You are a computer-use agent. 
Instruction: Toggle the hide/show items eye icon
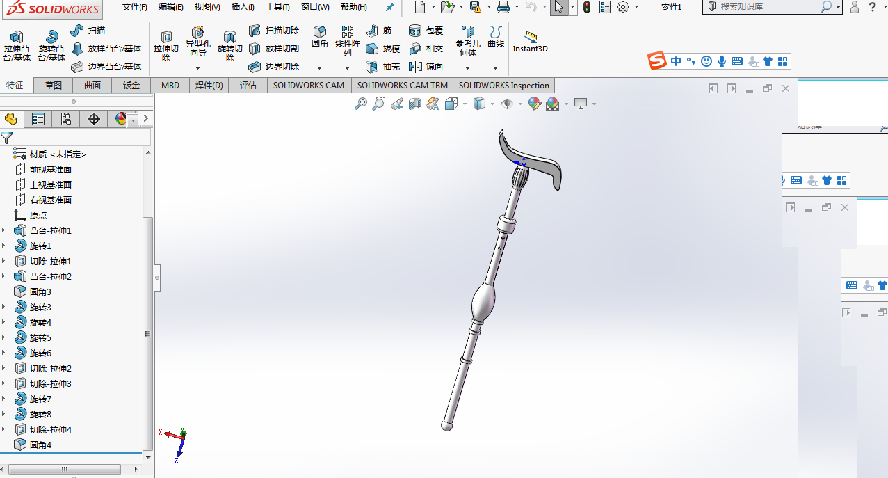(508, 104)
